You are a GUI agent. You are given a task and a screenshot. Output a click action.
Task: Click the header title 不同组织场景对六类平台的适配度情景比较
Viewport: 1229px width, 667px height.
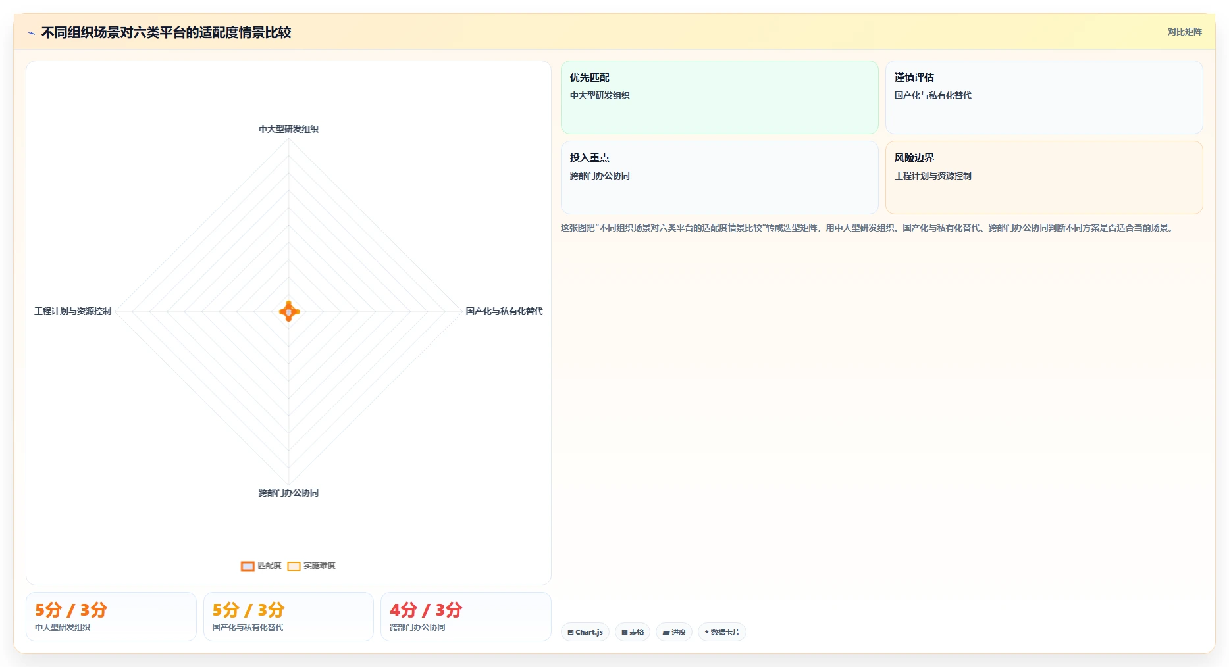coord(166,32)
